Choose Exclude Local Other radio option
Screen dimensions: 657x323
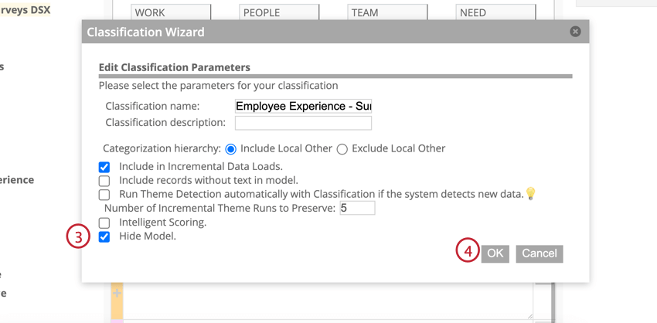tap(342, 149)
